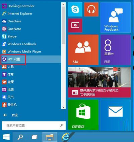This screenshot has width=134, height=142.
Task: Click the Windows Start button
Action: click(x=6, y=137)
